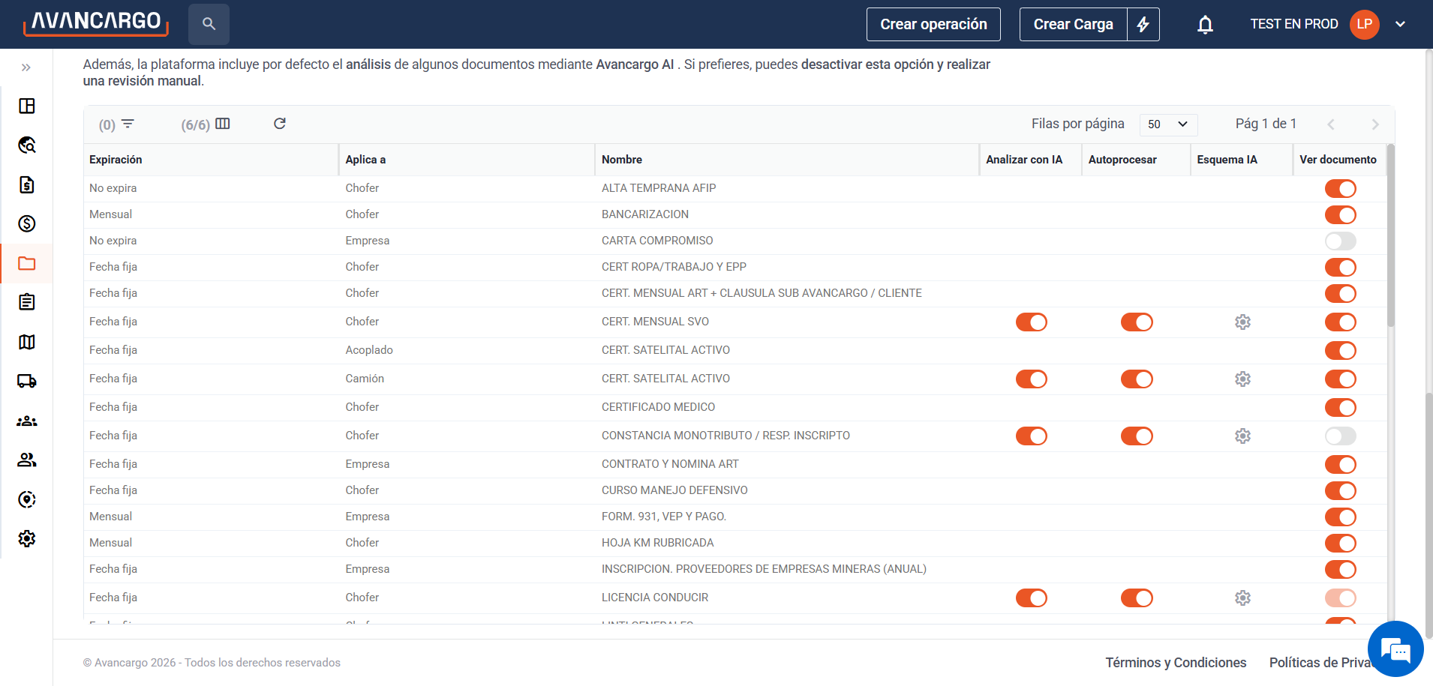Open the groups sidebar icon
This screenshot has height=686, width=1433.
27,421
